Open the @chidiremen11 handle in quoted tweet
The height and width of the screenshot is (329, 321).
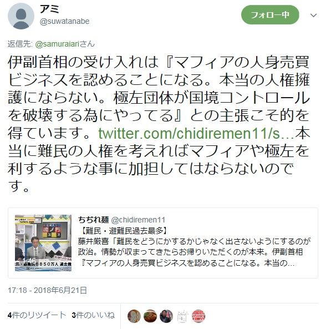pos(138,220)
